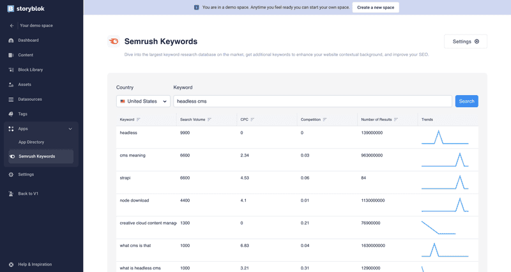511x272 pixels.
Task: Click the Datasources icon
Action: (x=11, y=100)
